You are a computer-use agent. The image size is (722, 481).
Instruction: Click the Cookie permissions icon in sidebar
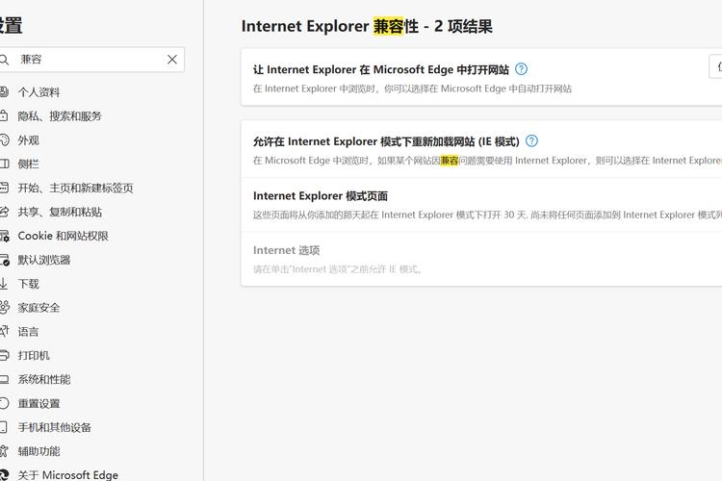click(x=4, y=236)
